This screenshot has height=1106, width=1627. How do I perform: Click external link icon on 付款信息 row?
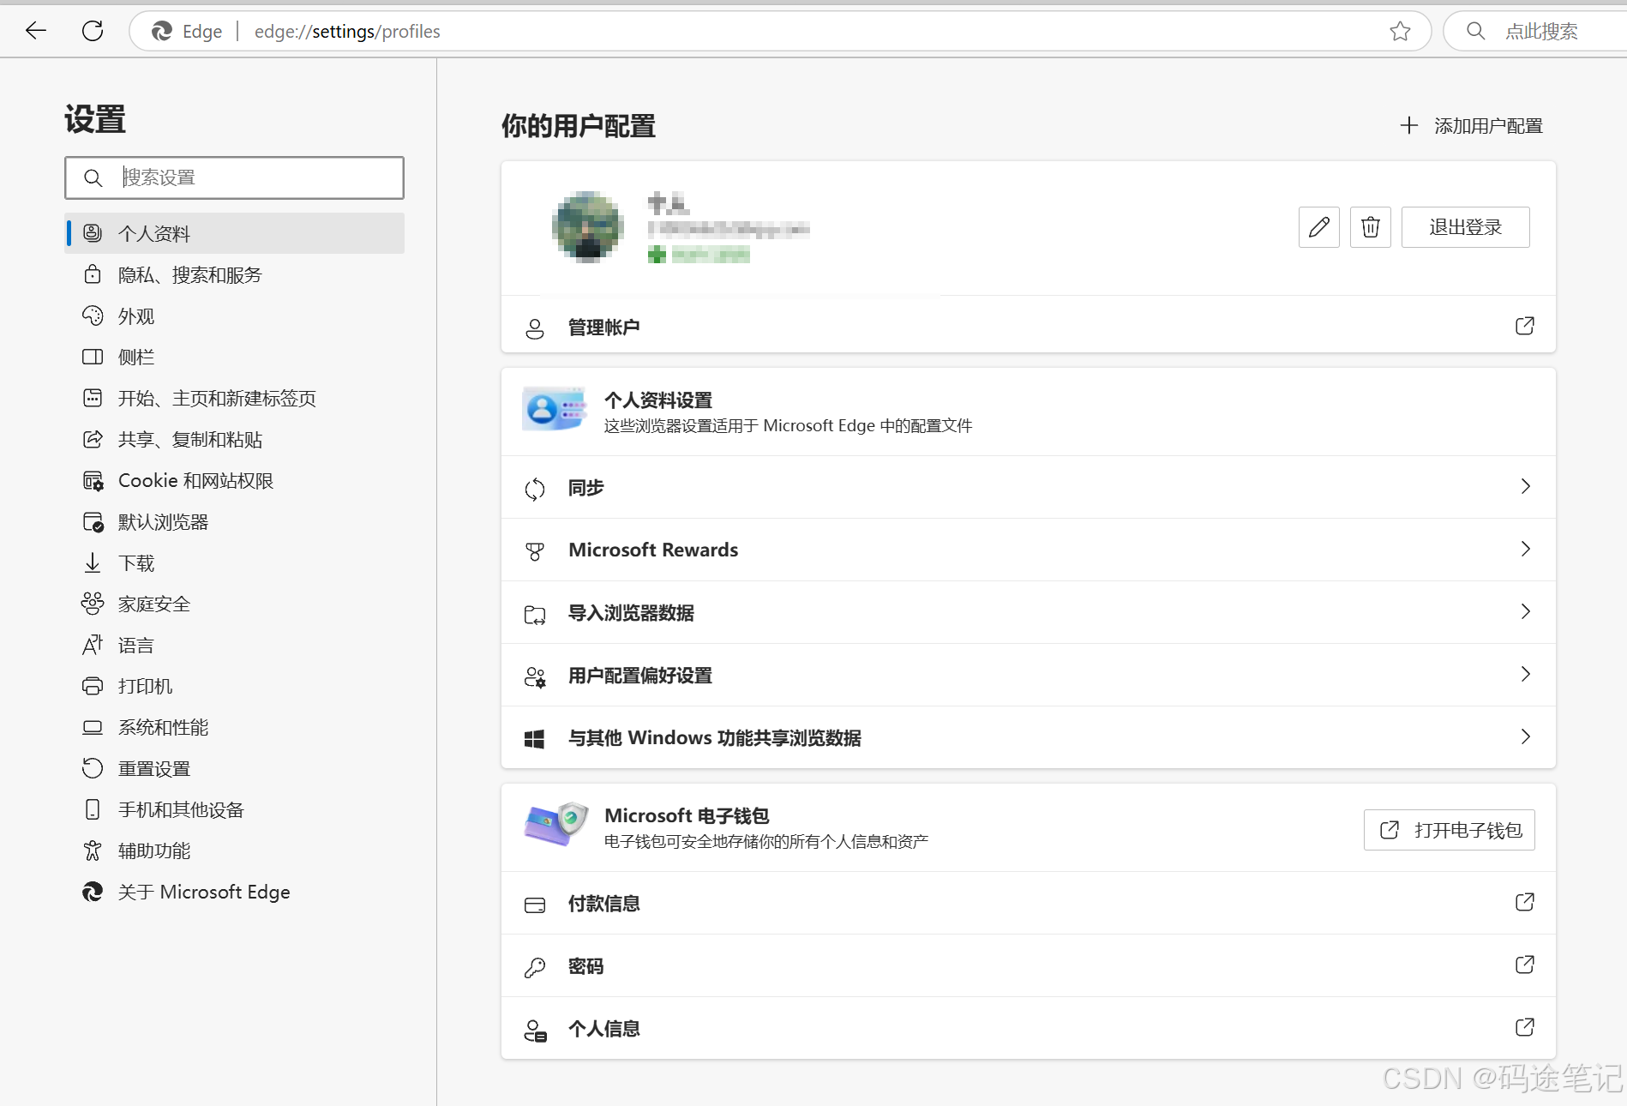click(x=1524, y=902)
